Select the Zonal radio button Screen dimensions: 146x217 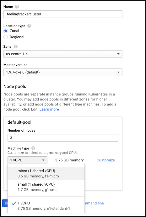tap(6, 31)
